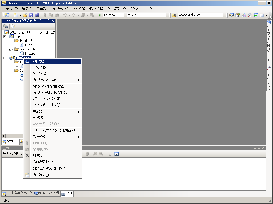Select クリーン(N) in the context menu
Screen dimensions: 273x204
coord(53,74)
